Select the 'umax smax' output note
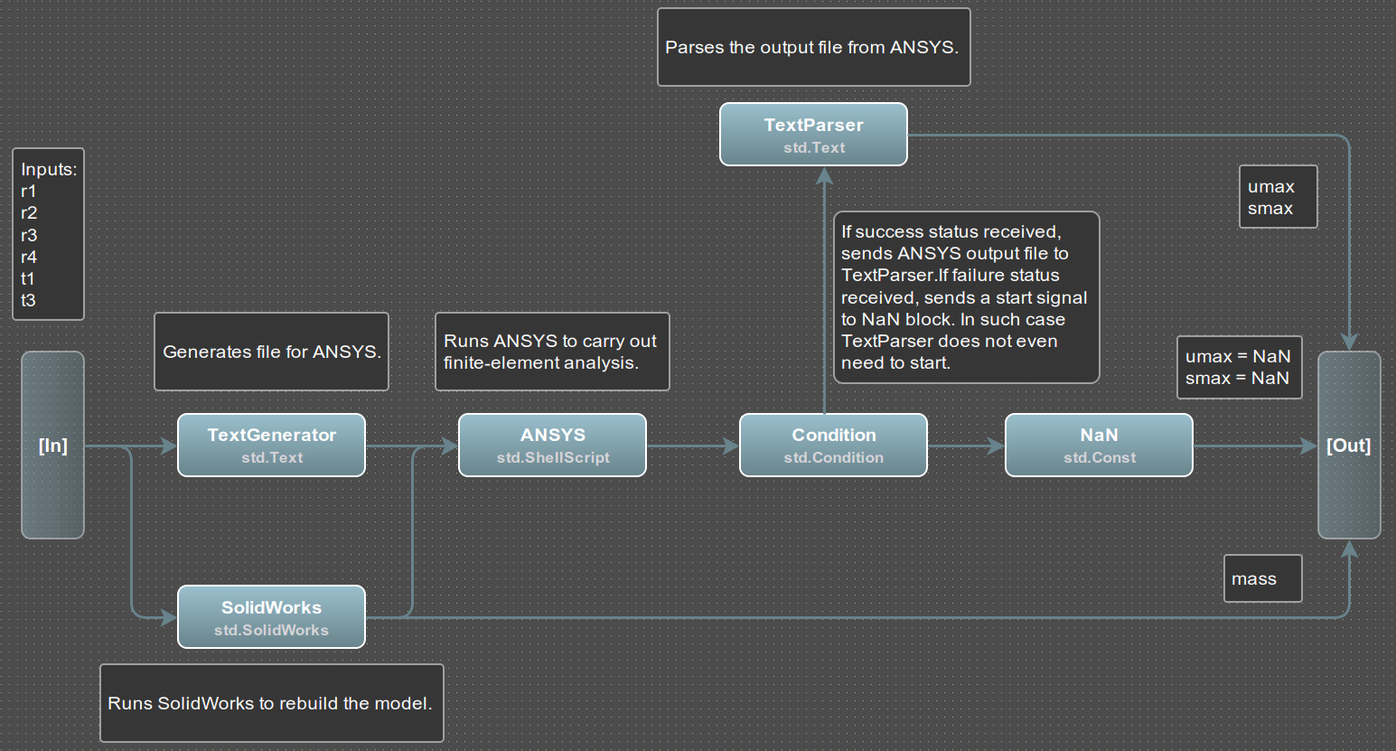 [1278, 197]
